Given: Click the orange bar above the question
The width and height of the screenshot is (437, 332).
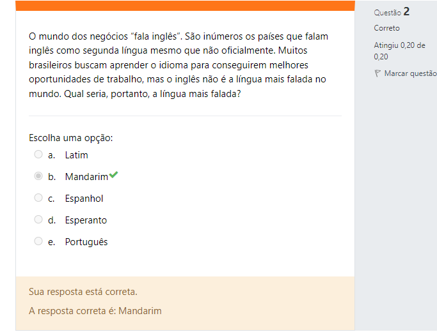Looking at the screenshot, I should pos(185,5).
